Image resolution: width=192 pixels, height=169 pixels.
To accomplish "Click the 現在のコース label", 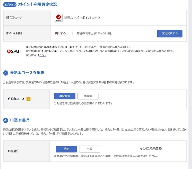I will pos(14,18).
